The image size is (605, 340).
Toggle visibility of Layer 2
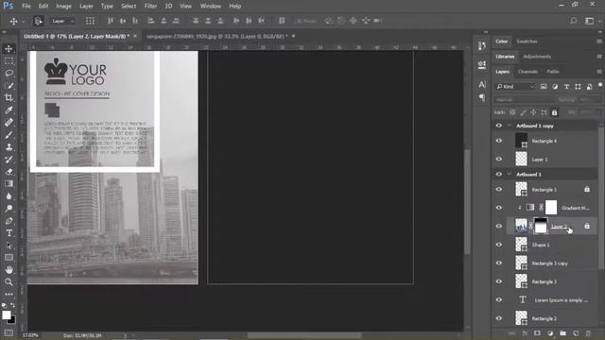499,227
